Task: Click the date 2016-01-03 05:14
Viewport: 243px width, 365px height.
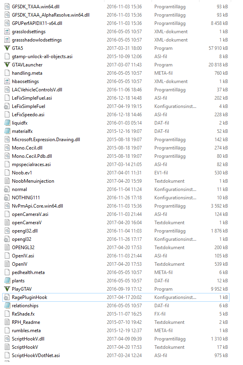Action: [x=124, y=123]
